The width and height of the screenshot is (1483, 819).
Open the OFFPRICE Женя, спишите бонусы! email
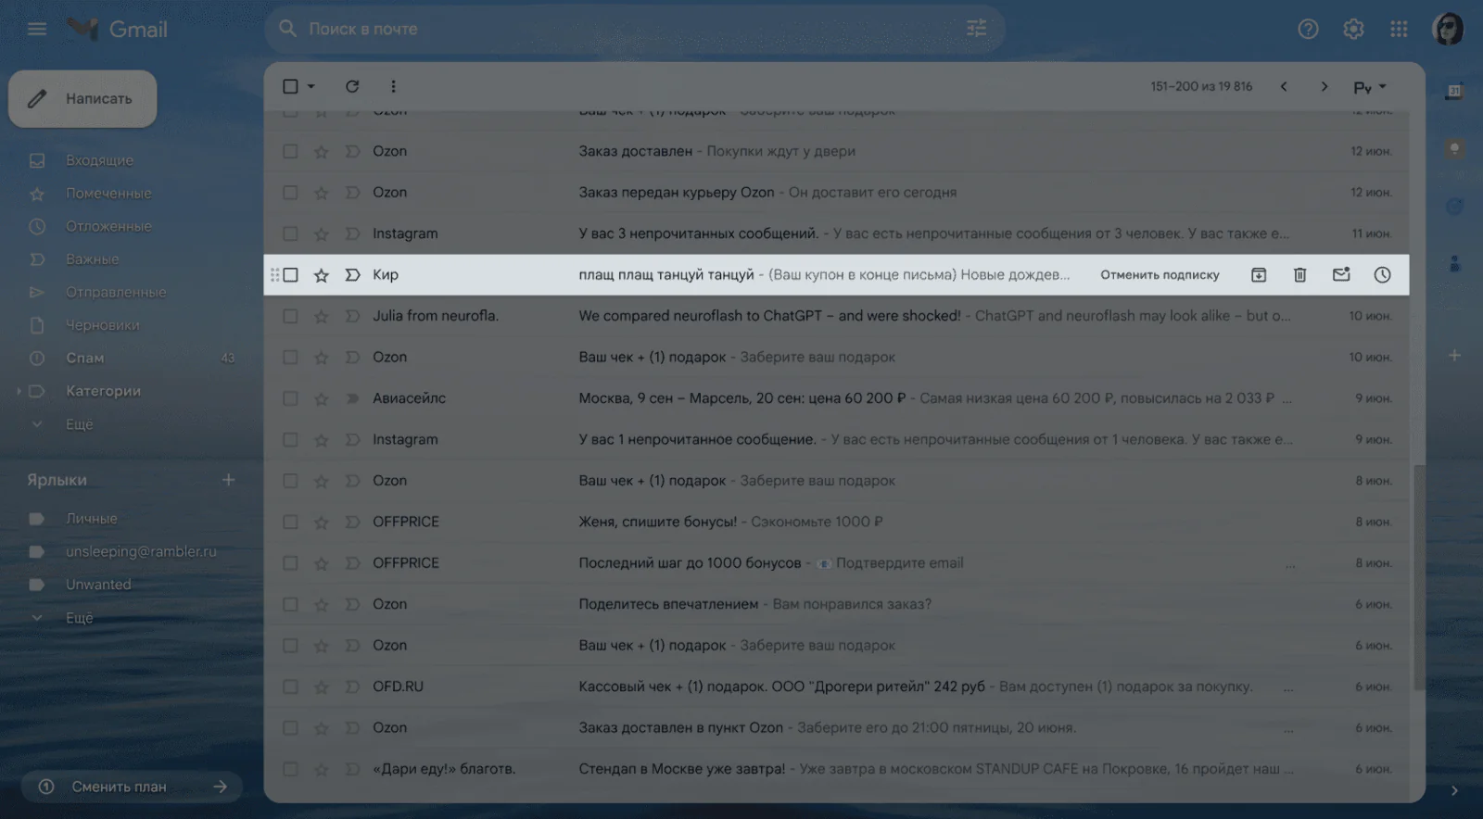(837, 522)
